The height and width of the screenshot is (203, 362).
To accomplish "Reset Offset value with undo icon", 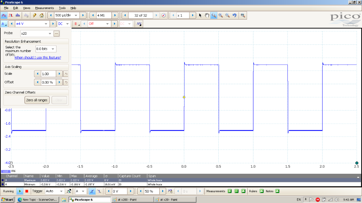I will pyautogui.click(x=66, y=82).
